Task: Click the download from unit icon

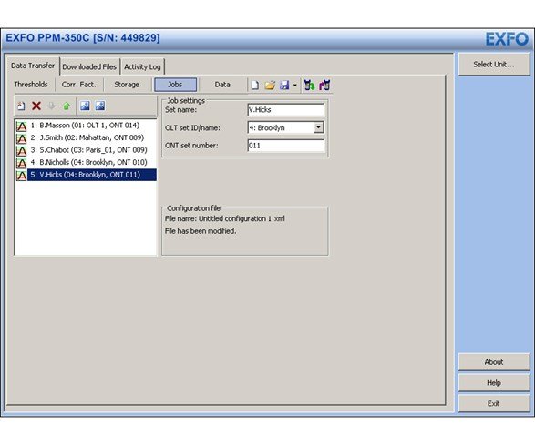Action: coord(310,85)
